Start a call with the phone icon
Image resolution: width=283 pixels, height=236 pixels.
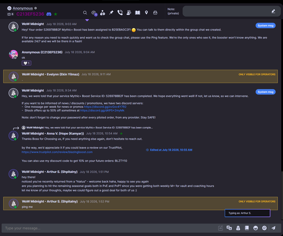[x=120, y=12]
